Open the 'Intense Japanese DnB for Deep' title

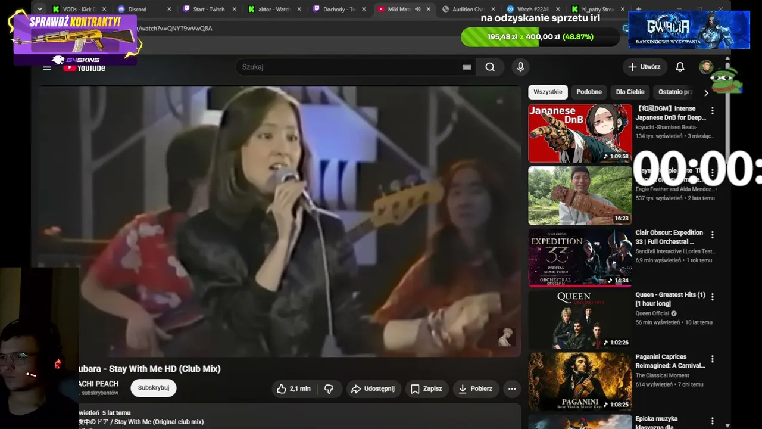[670, 113]
